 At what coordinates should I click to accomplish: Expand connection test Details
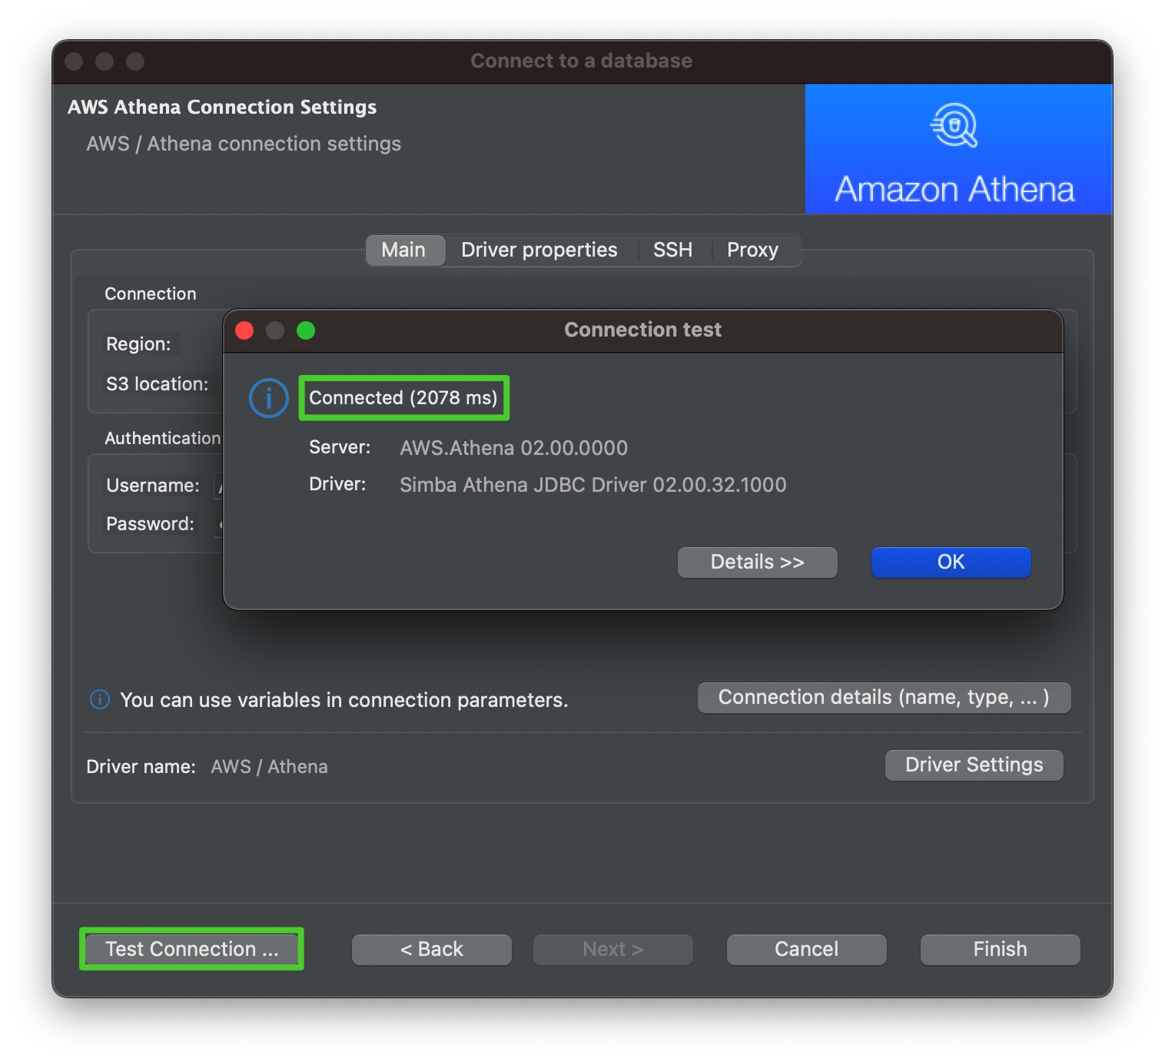click(x=757, y=562)
